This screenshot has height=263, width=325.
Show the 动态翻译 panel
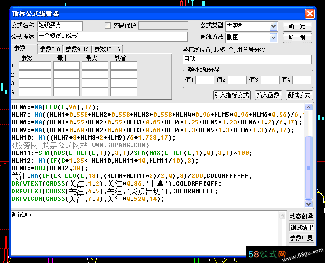pyautogui.click(x=302, y=217)
